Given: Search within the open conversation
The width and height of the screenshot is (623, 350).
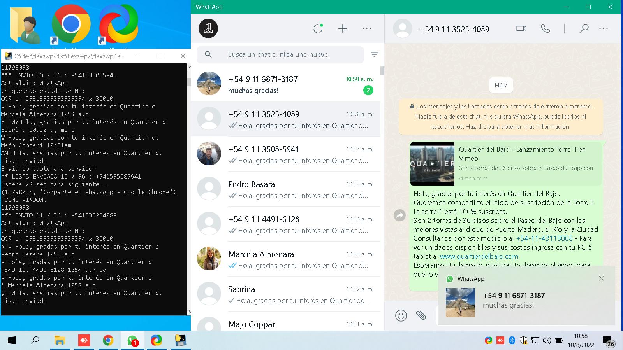Looking at the screenshot, I should coord(584,28).
